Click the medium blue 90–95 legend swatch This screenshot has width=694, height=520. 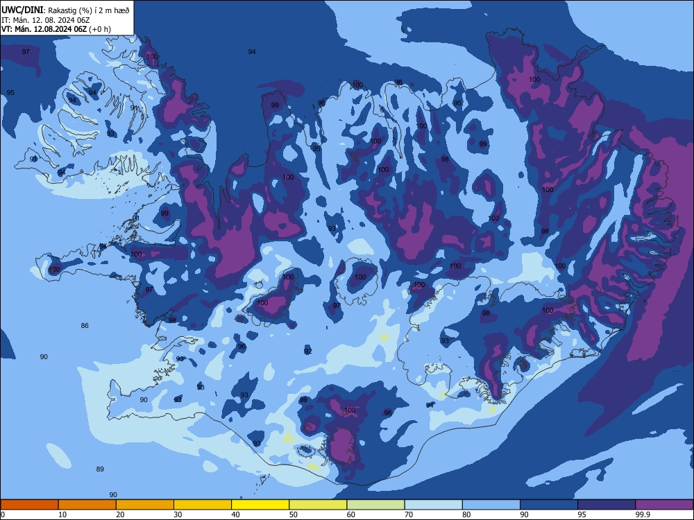pyautogui.click(x=549, y=505)
